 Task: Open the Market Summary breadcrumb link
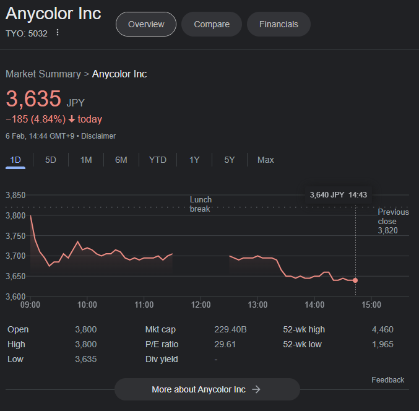pyautogui.click(x=43, y=74)
